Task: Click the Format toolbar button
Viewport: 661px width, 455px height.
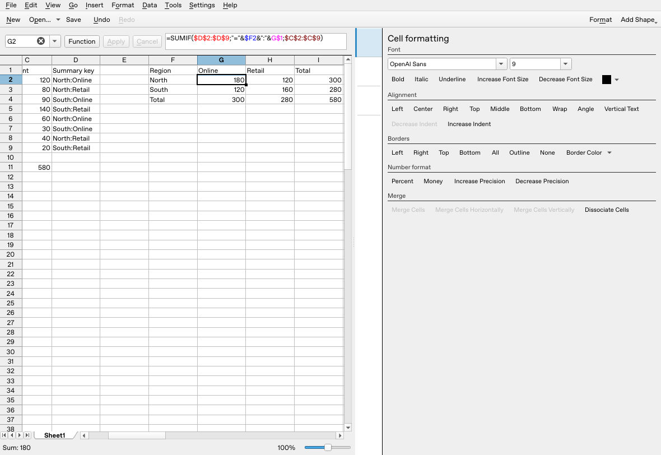Action: pos(601,20)
